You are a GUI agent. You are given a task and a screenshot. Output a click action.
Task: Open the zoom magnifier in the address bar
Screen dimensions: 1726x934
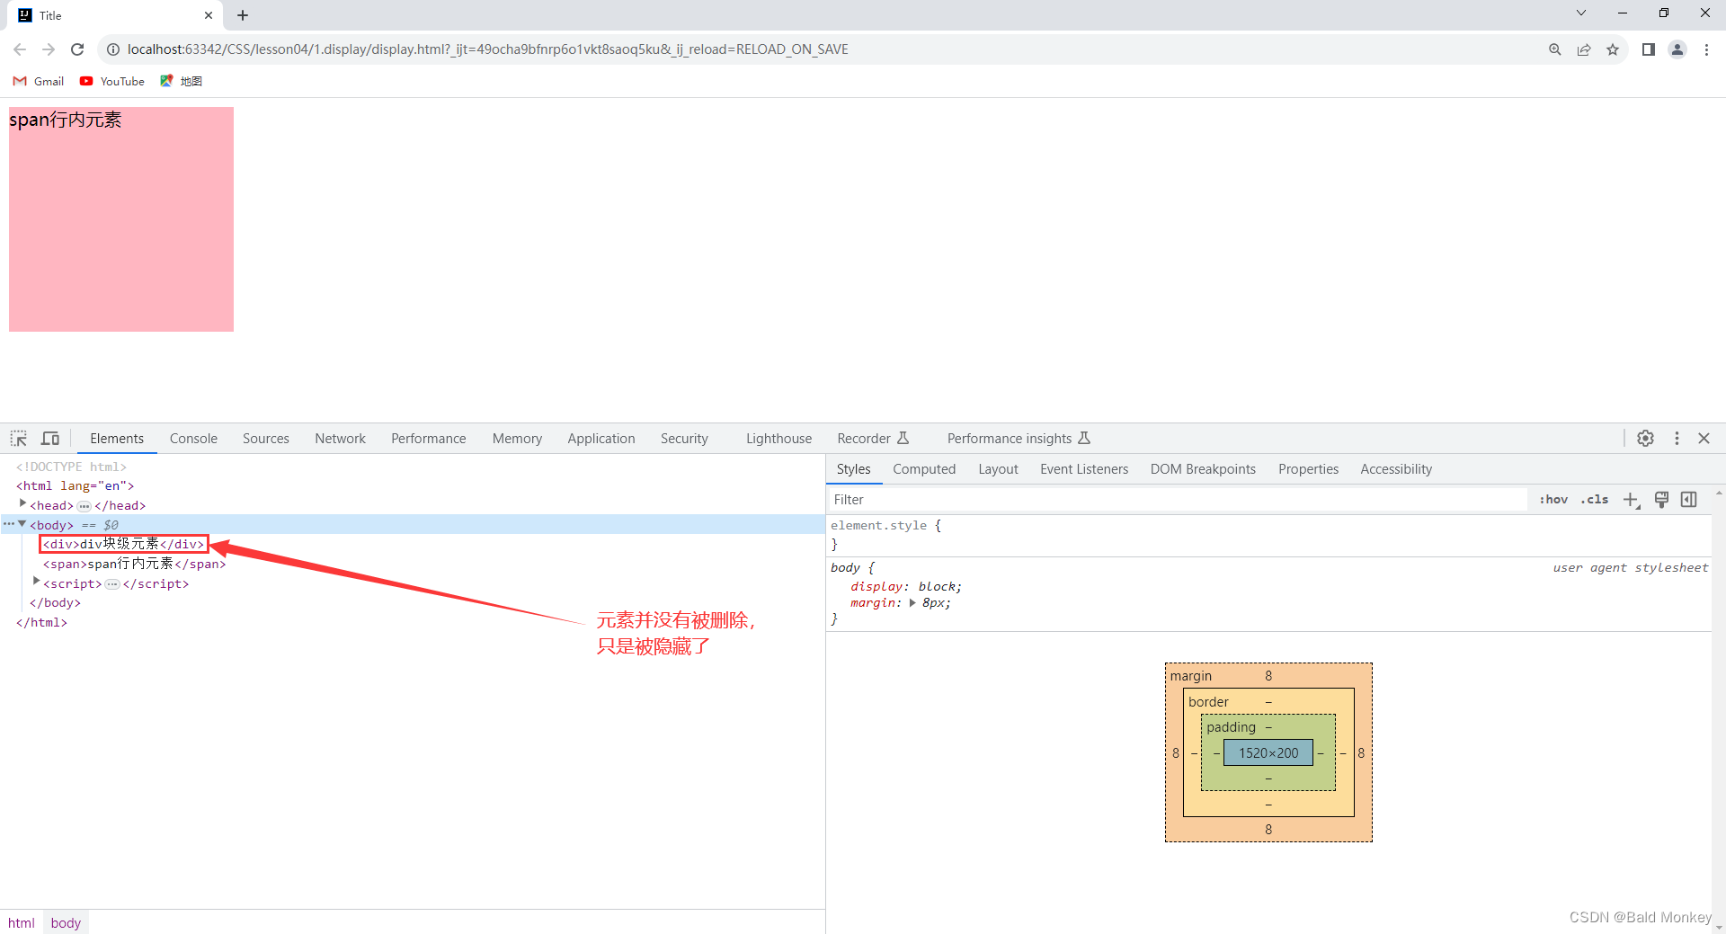click(1554, 49)
